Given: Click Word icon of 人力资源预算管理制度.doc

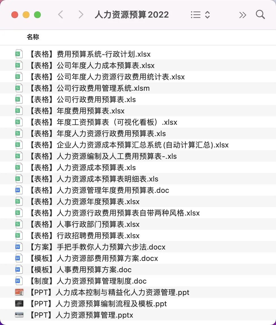Looking at the screenshot, I should point(19,281).
